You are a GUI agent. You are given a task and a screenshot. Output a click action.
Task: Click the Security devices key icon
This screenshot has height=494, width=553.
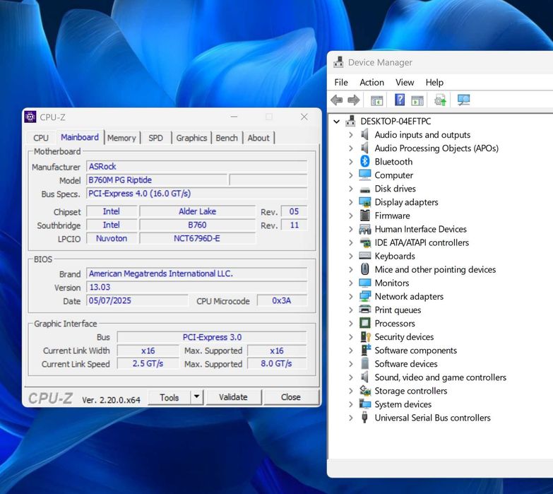(x=365, y=337)
